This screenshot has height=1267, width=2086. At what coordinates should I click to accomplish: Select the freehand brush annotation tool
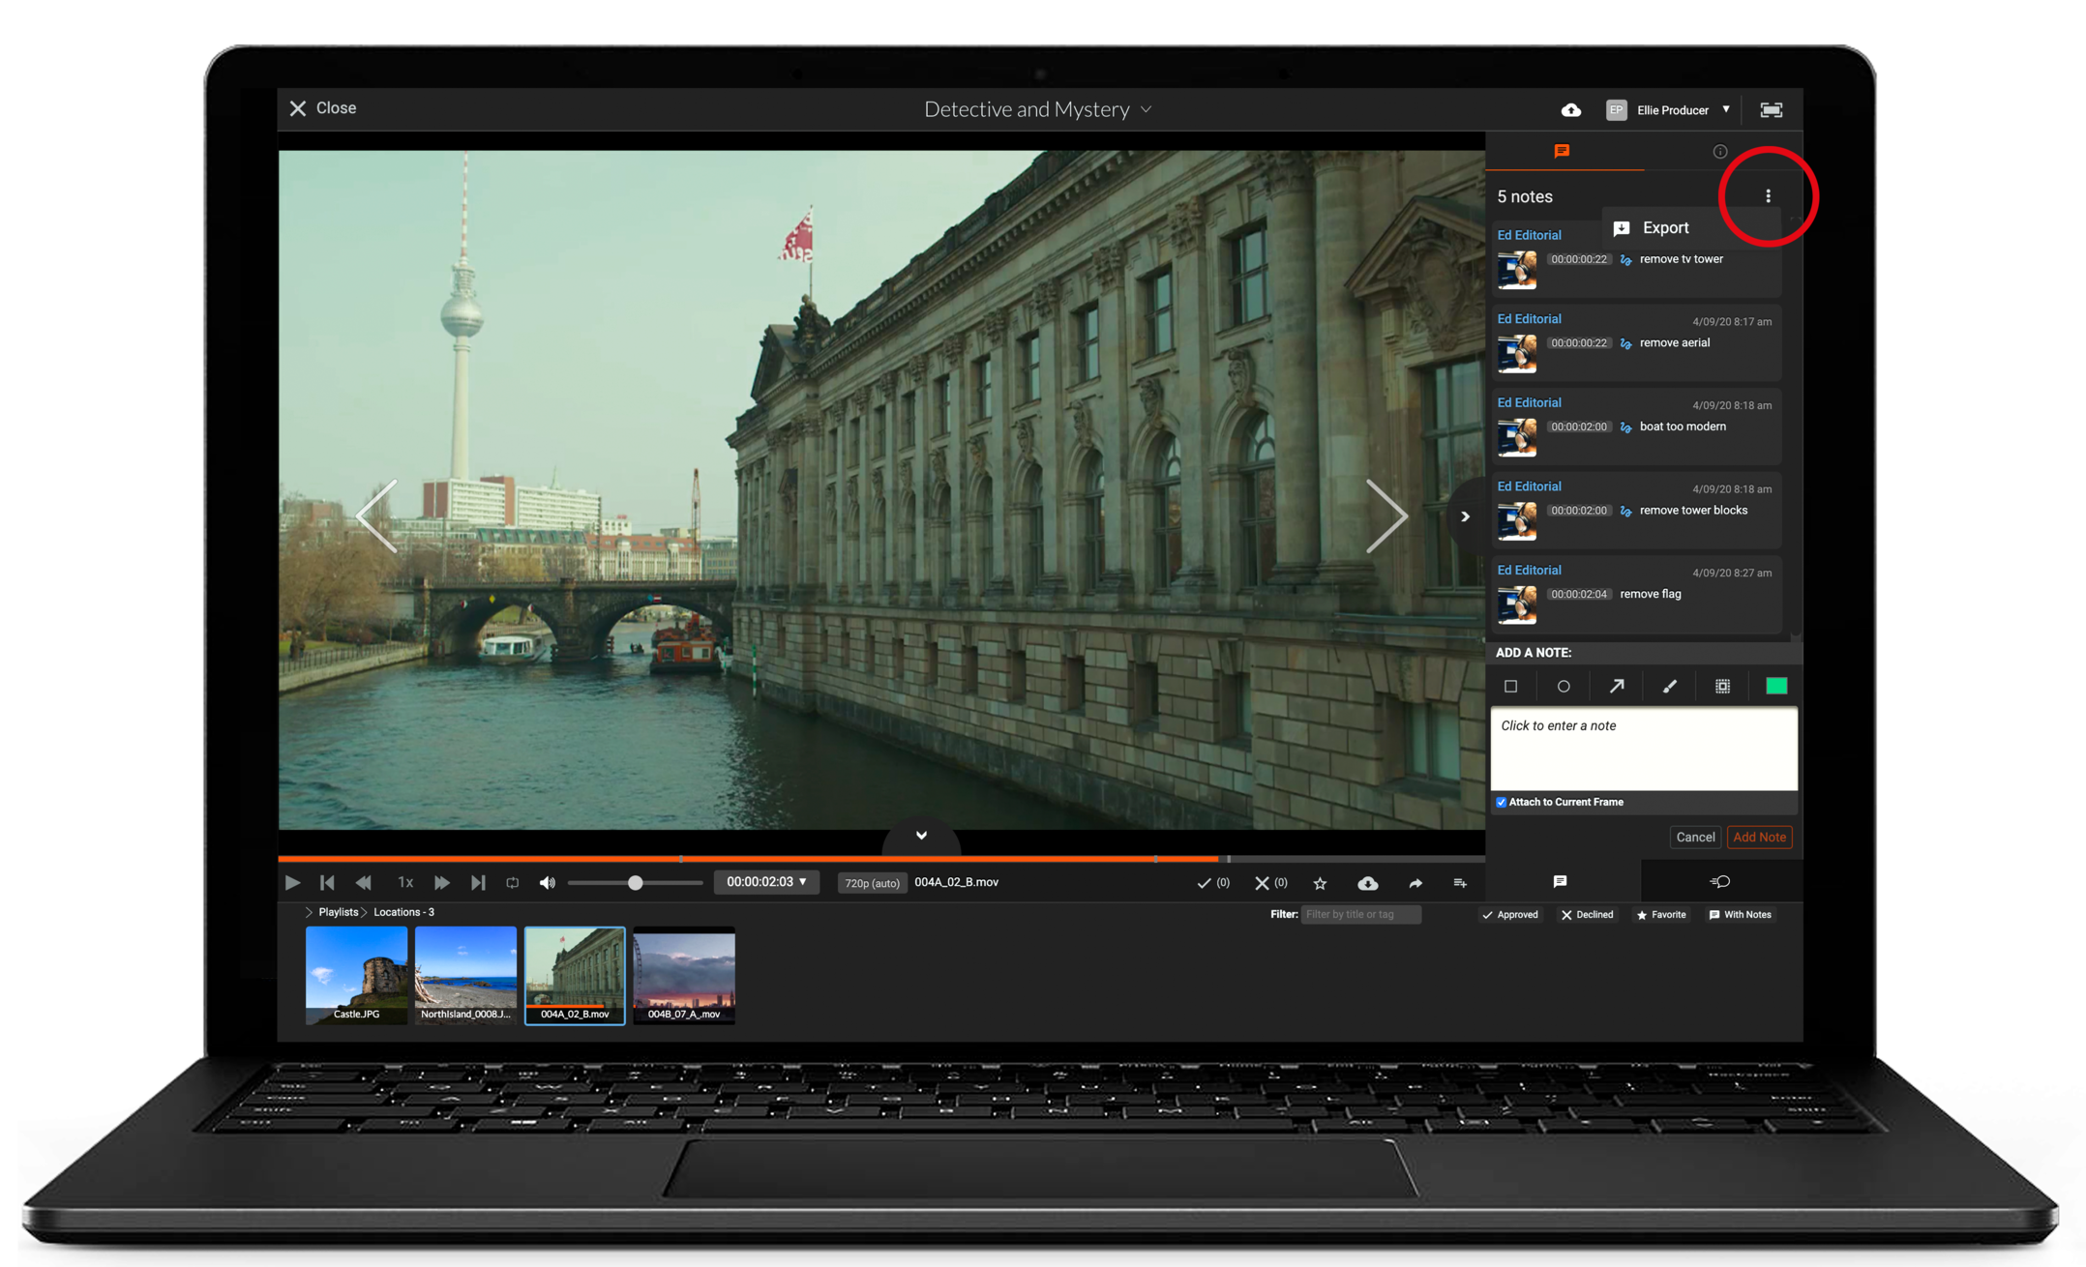(1670, 687)
